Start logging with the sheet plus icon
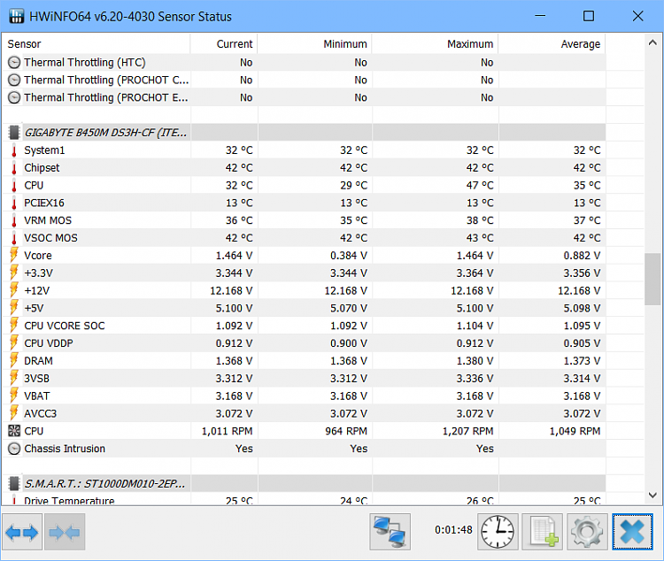Viewport: 664px width, 561px height. click(543, 532)
